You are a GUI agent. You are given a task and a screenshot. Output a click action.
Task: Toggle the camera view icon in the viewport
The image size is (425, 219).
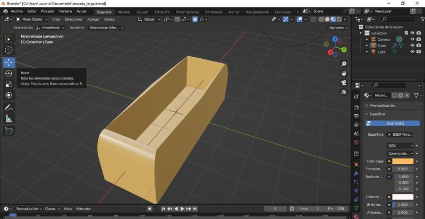tap(344, 83)
